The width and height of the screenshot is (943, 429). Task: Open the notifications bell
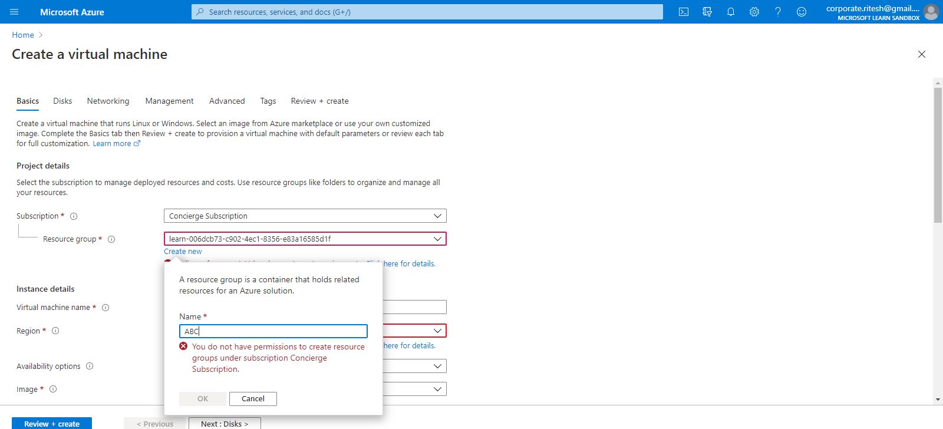[731, 12]
